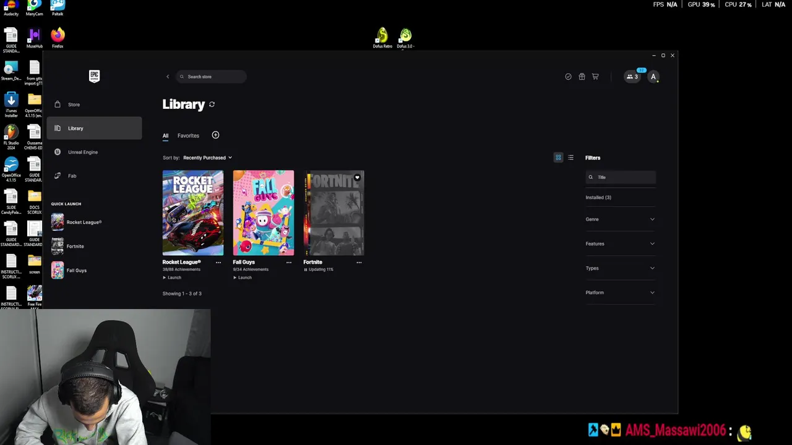Switch to list view layout
The height and width of the screenshot is (445, 792).
tap(570, 158)
